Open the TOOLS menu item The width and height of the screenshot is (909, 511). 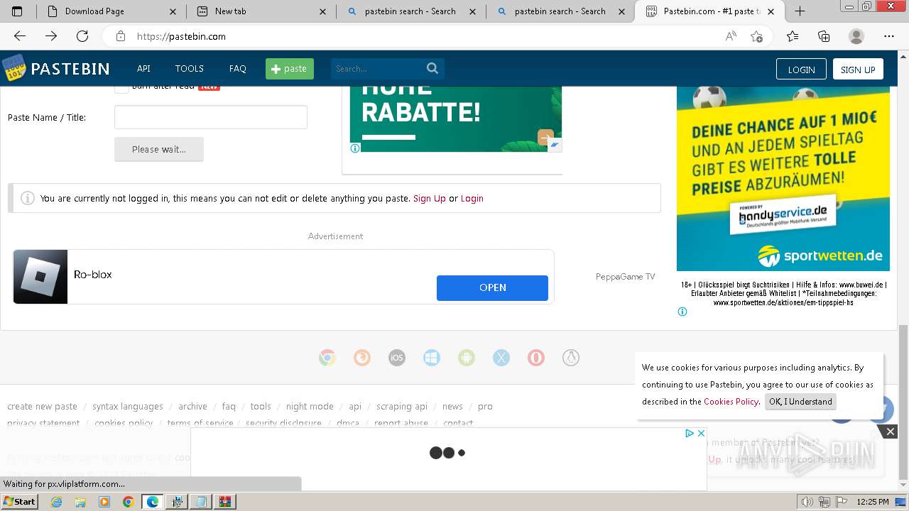point(190,69)
